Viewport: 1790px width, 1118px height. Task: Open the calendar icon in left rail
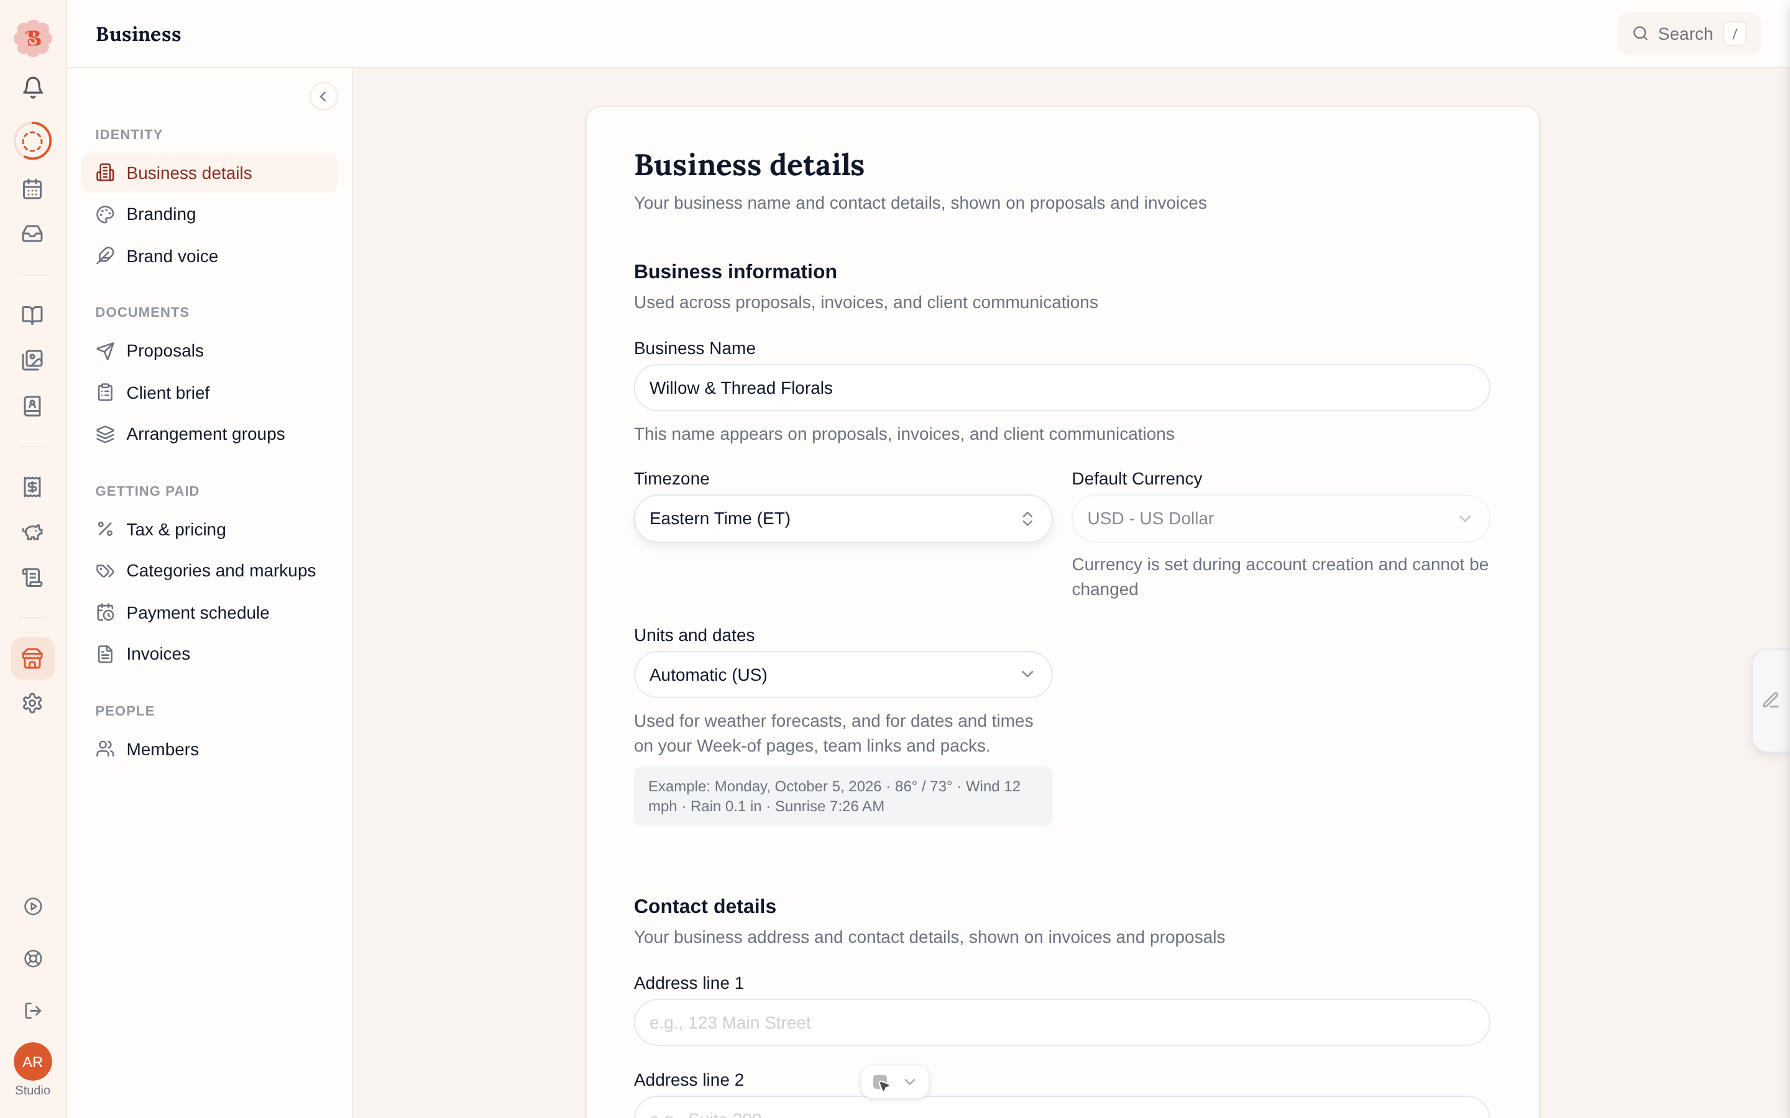click(x=32, y=189)
